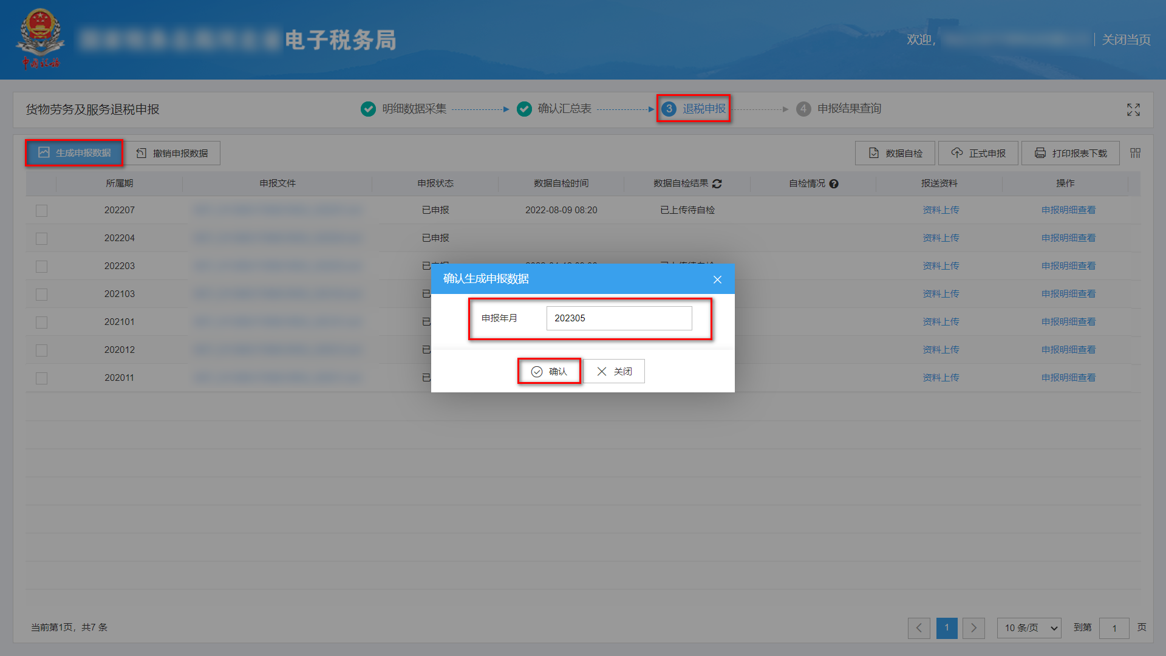Tick the checkbox for period 202011
Viewport: 1166px width, 656px height.
point(41,378)
